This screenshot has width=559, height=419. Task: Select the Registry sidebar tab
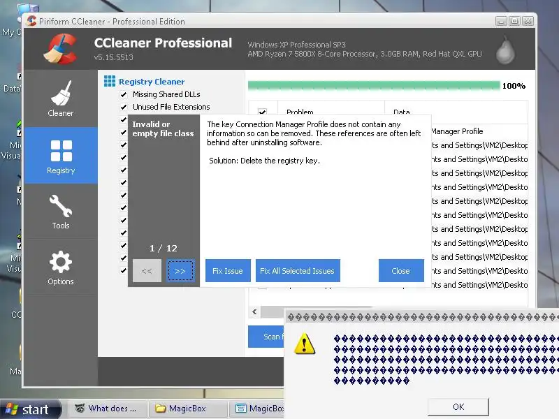coord(61,156)
